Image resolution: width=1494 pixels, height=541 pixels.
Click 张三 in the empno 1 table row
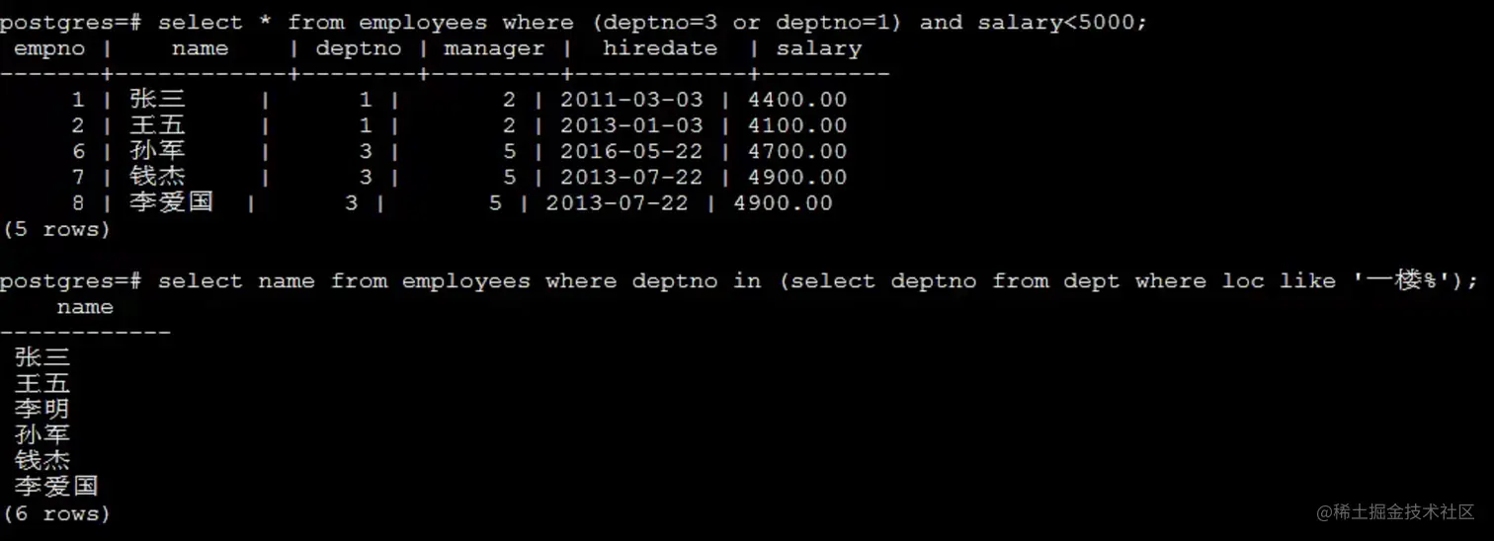(157, 100)
